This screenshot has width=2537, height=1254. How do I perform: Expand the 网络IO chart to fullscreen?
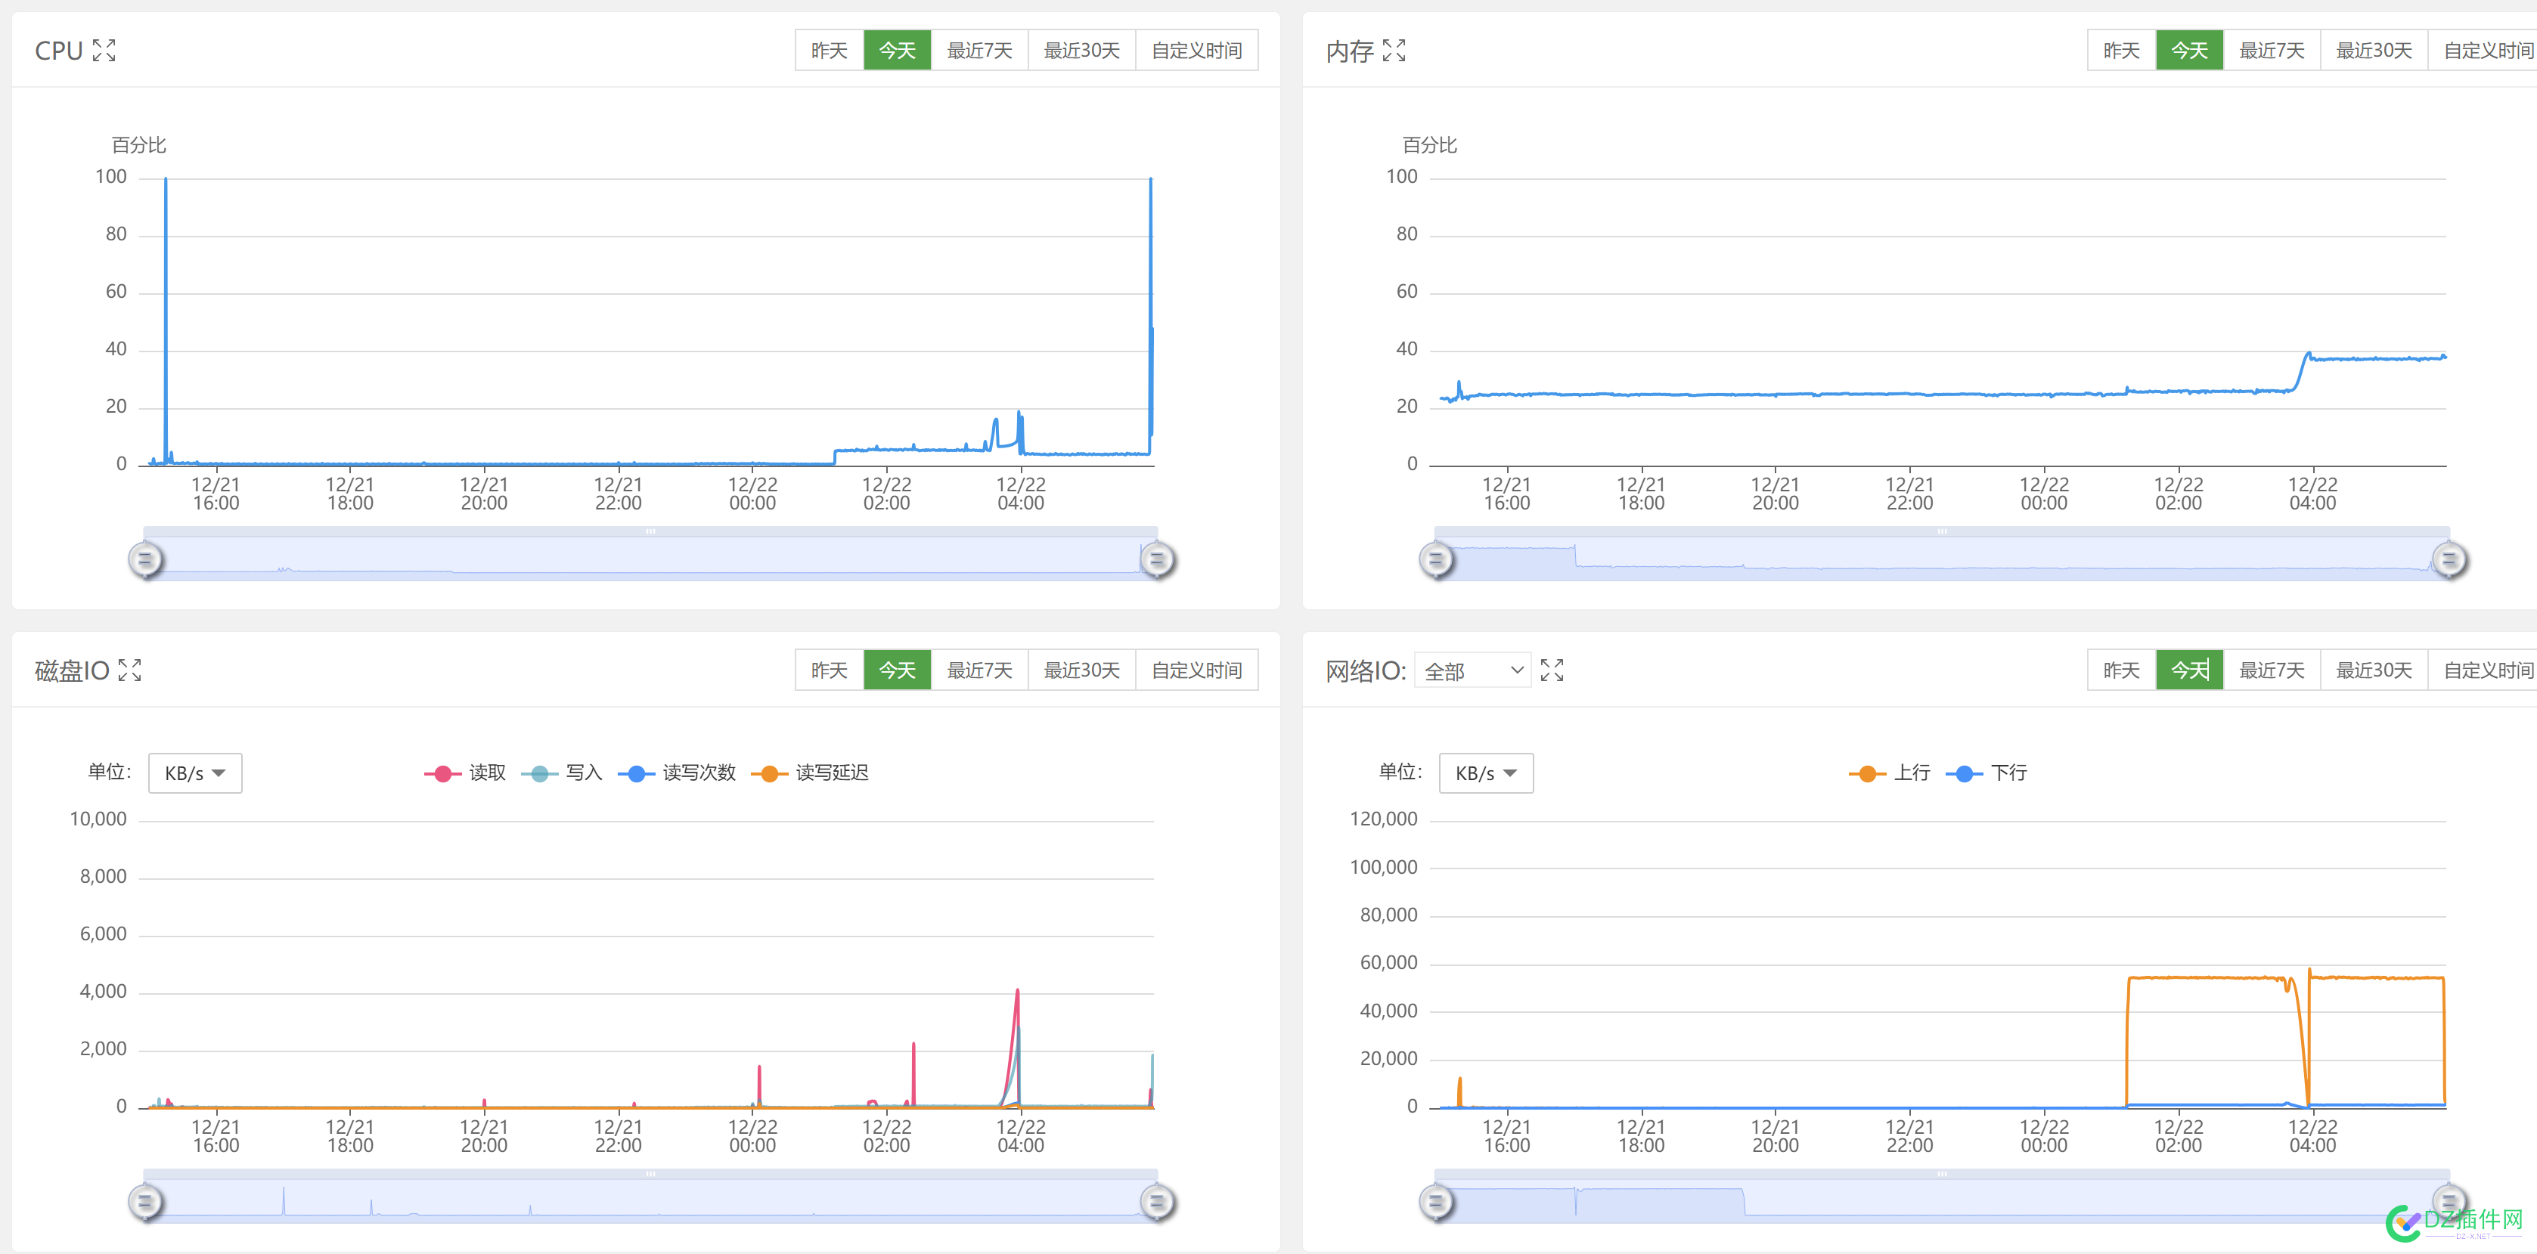(x=1552, y=670)
